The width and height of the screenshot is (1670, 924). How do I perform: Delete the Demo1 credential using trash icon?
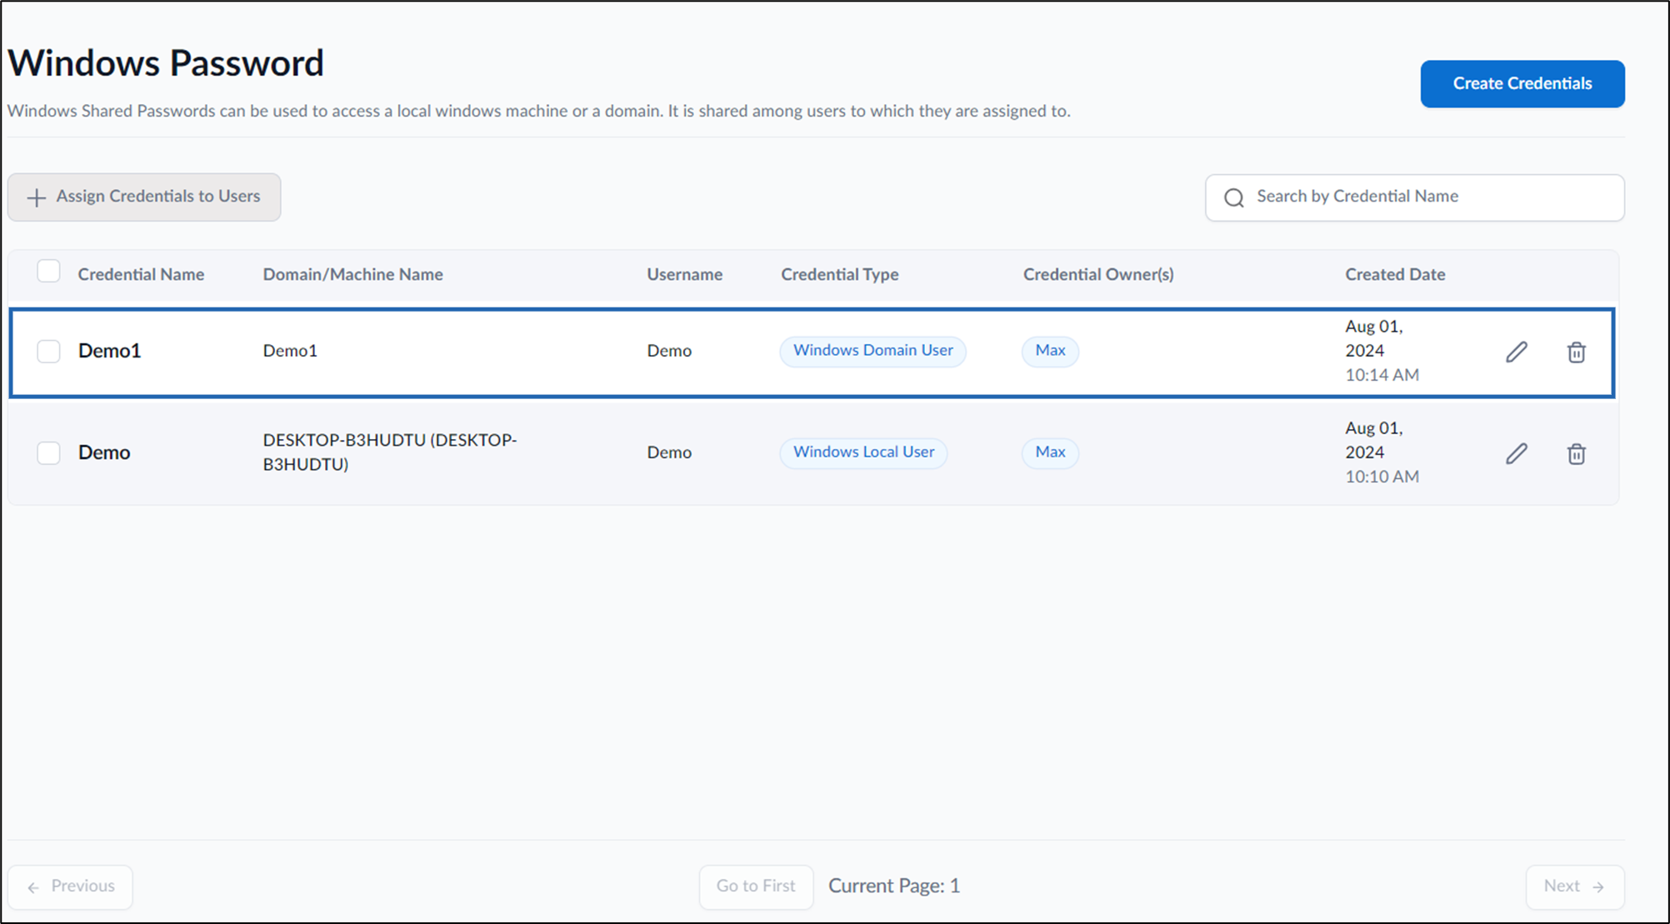1576,352
